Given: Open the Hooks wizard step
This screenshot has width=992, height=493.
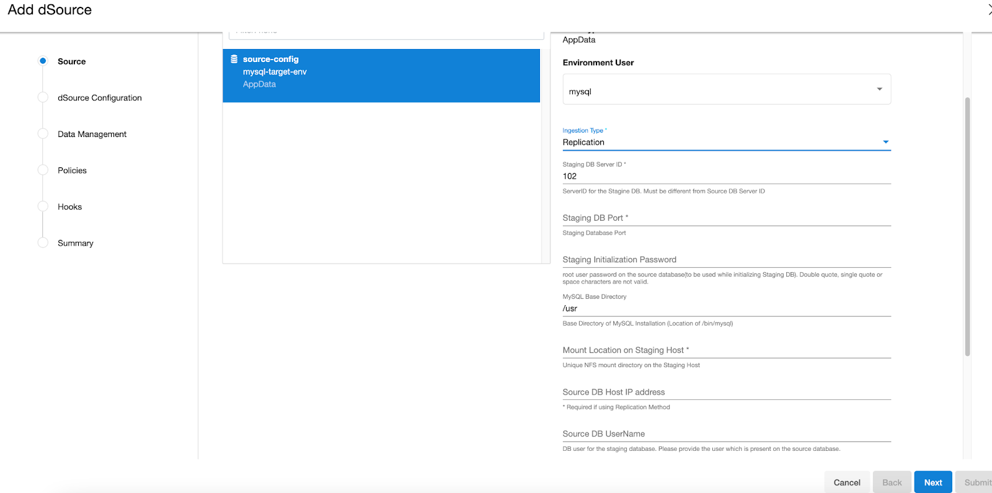Looking at the screenshot, I should coord(69,207).
